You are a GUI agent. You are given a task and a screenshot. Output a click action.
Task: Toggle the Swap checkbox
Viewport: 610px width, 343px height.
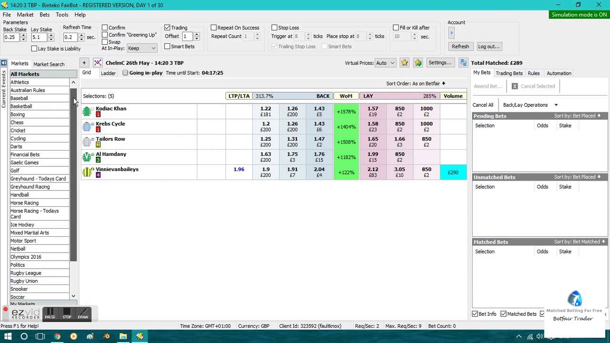[x=105, y=42]
